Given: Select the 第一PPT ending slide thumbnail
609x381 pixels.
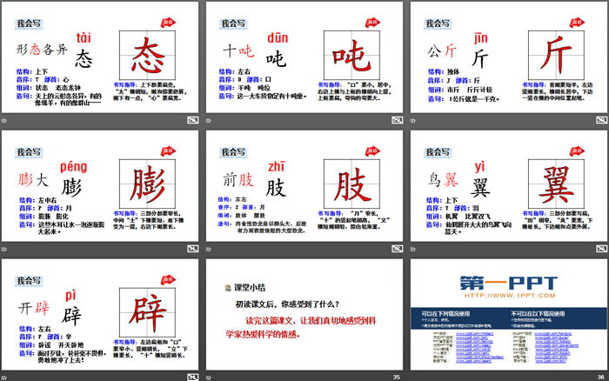Looking at the screenshot, I should (509, 315).
